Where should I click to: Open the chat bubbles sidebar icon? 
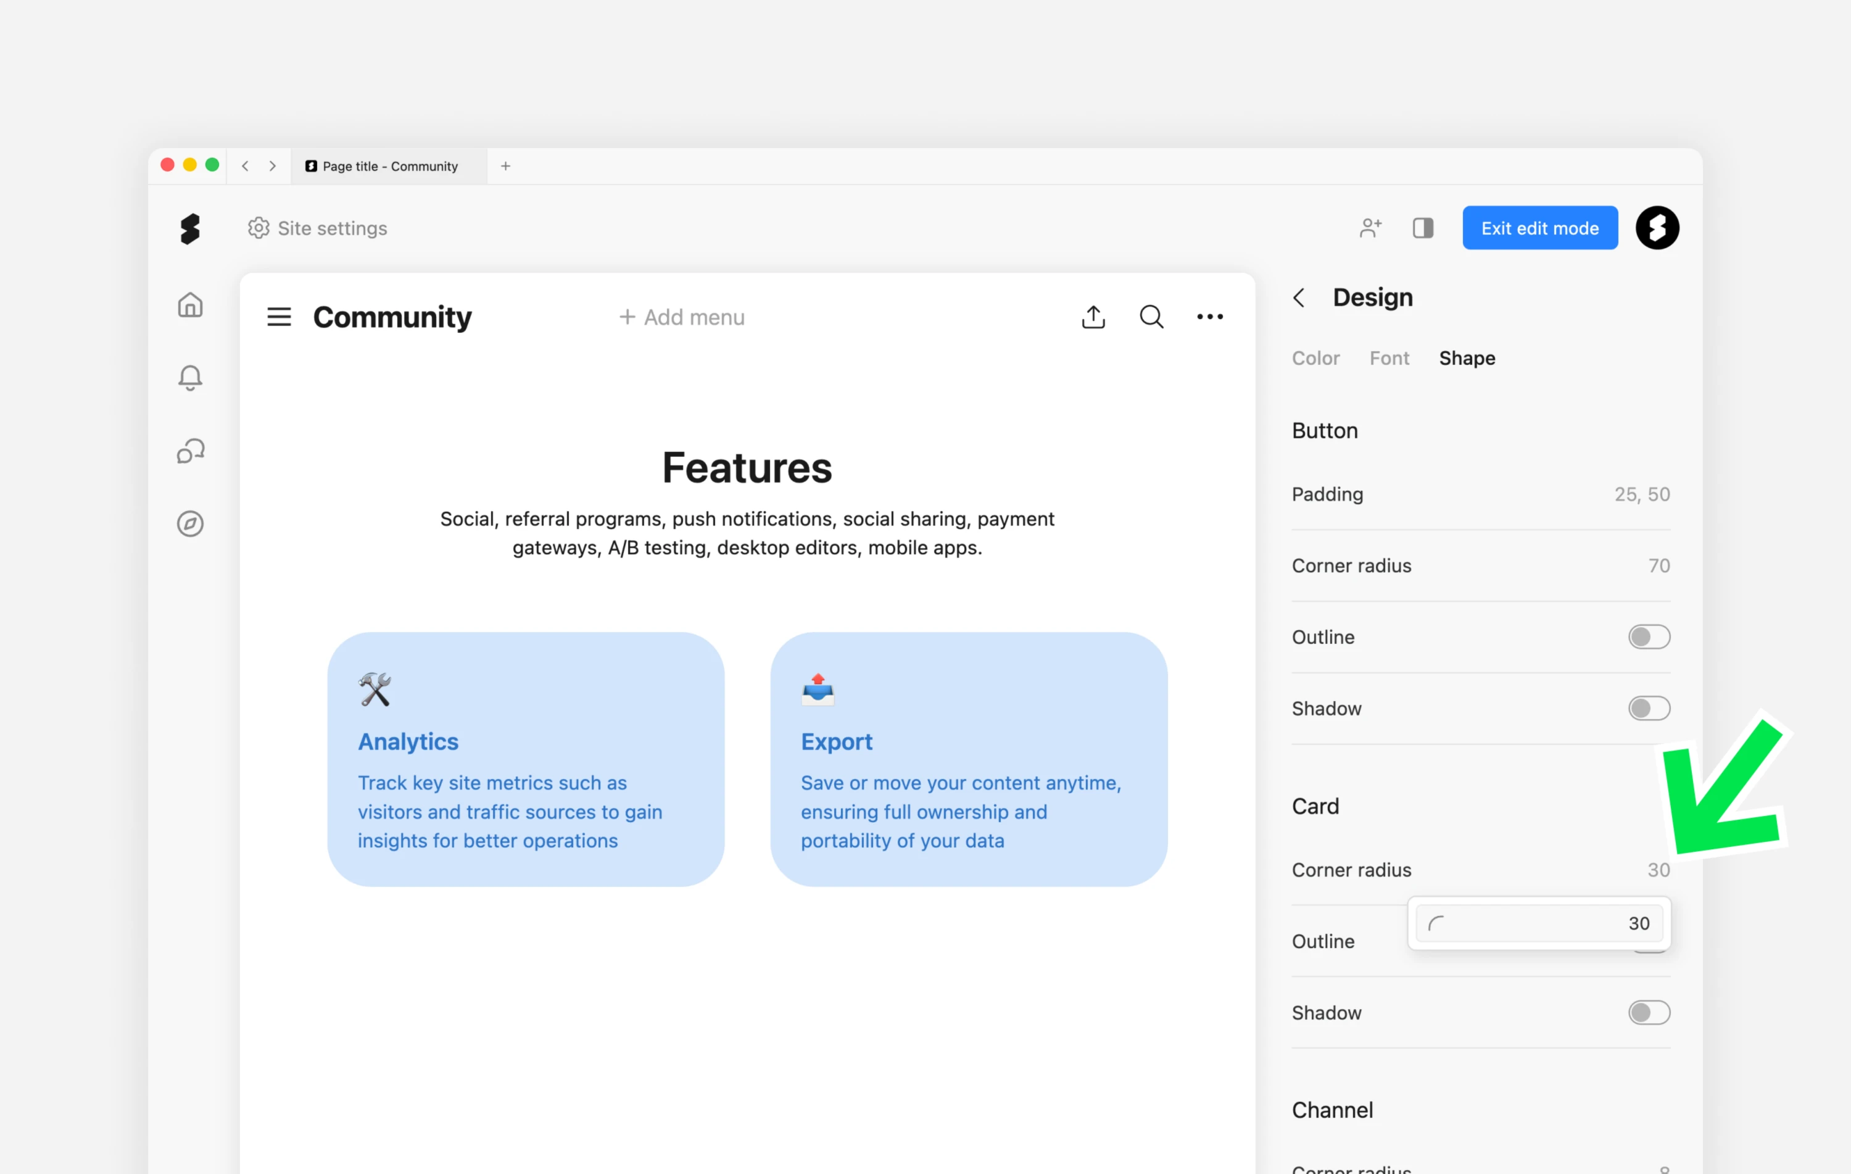[190, 451]
